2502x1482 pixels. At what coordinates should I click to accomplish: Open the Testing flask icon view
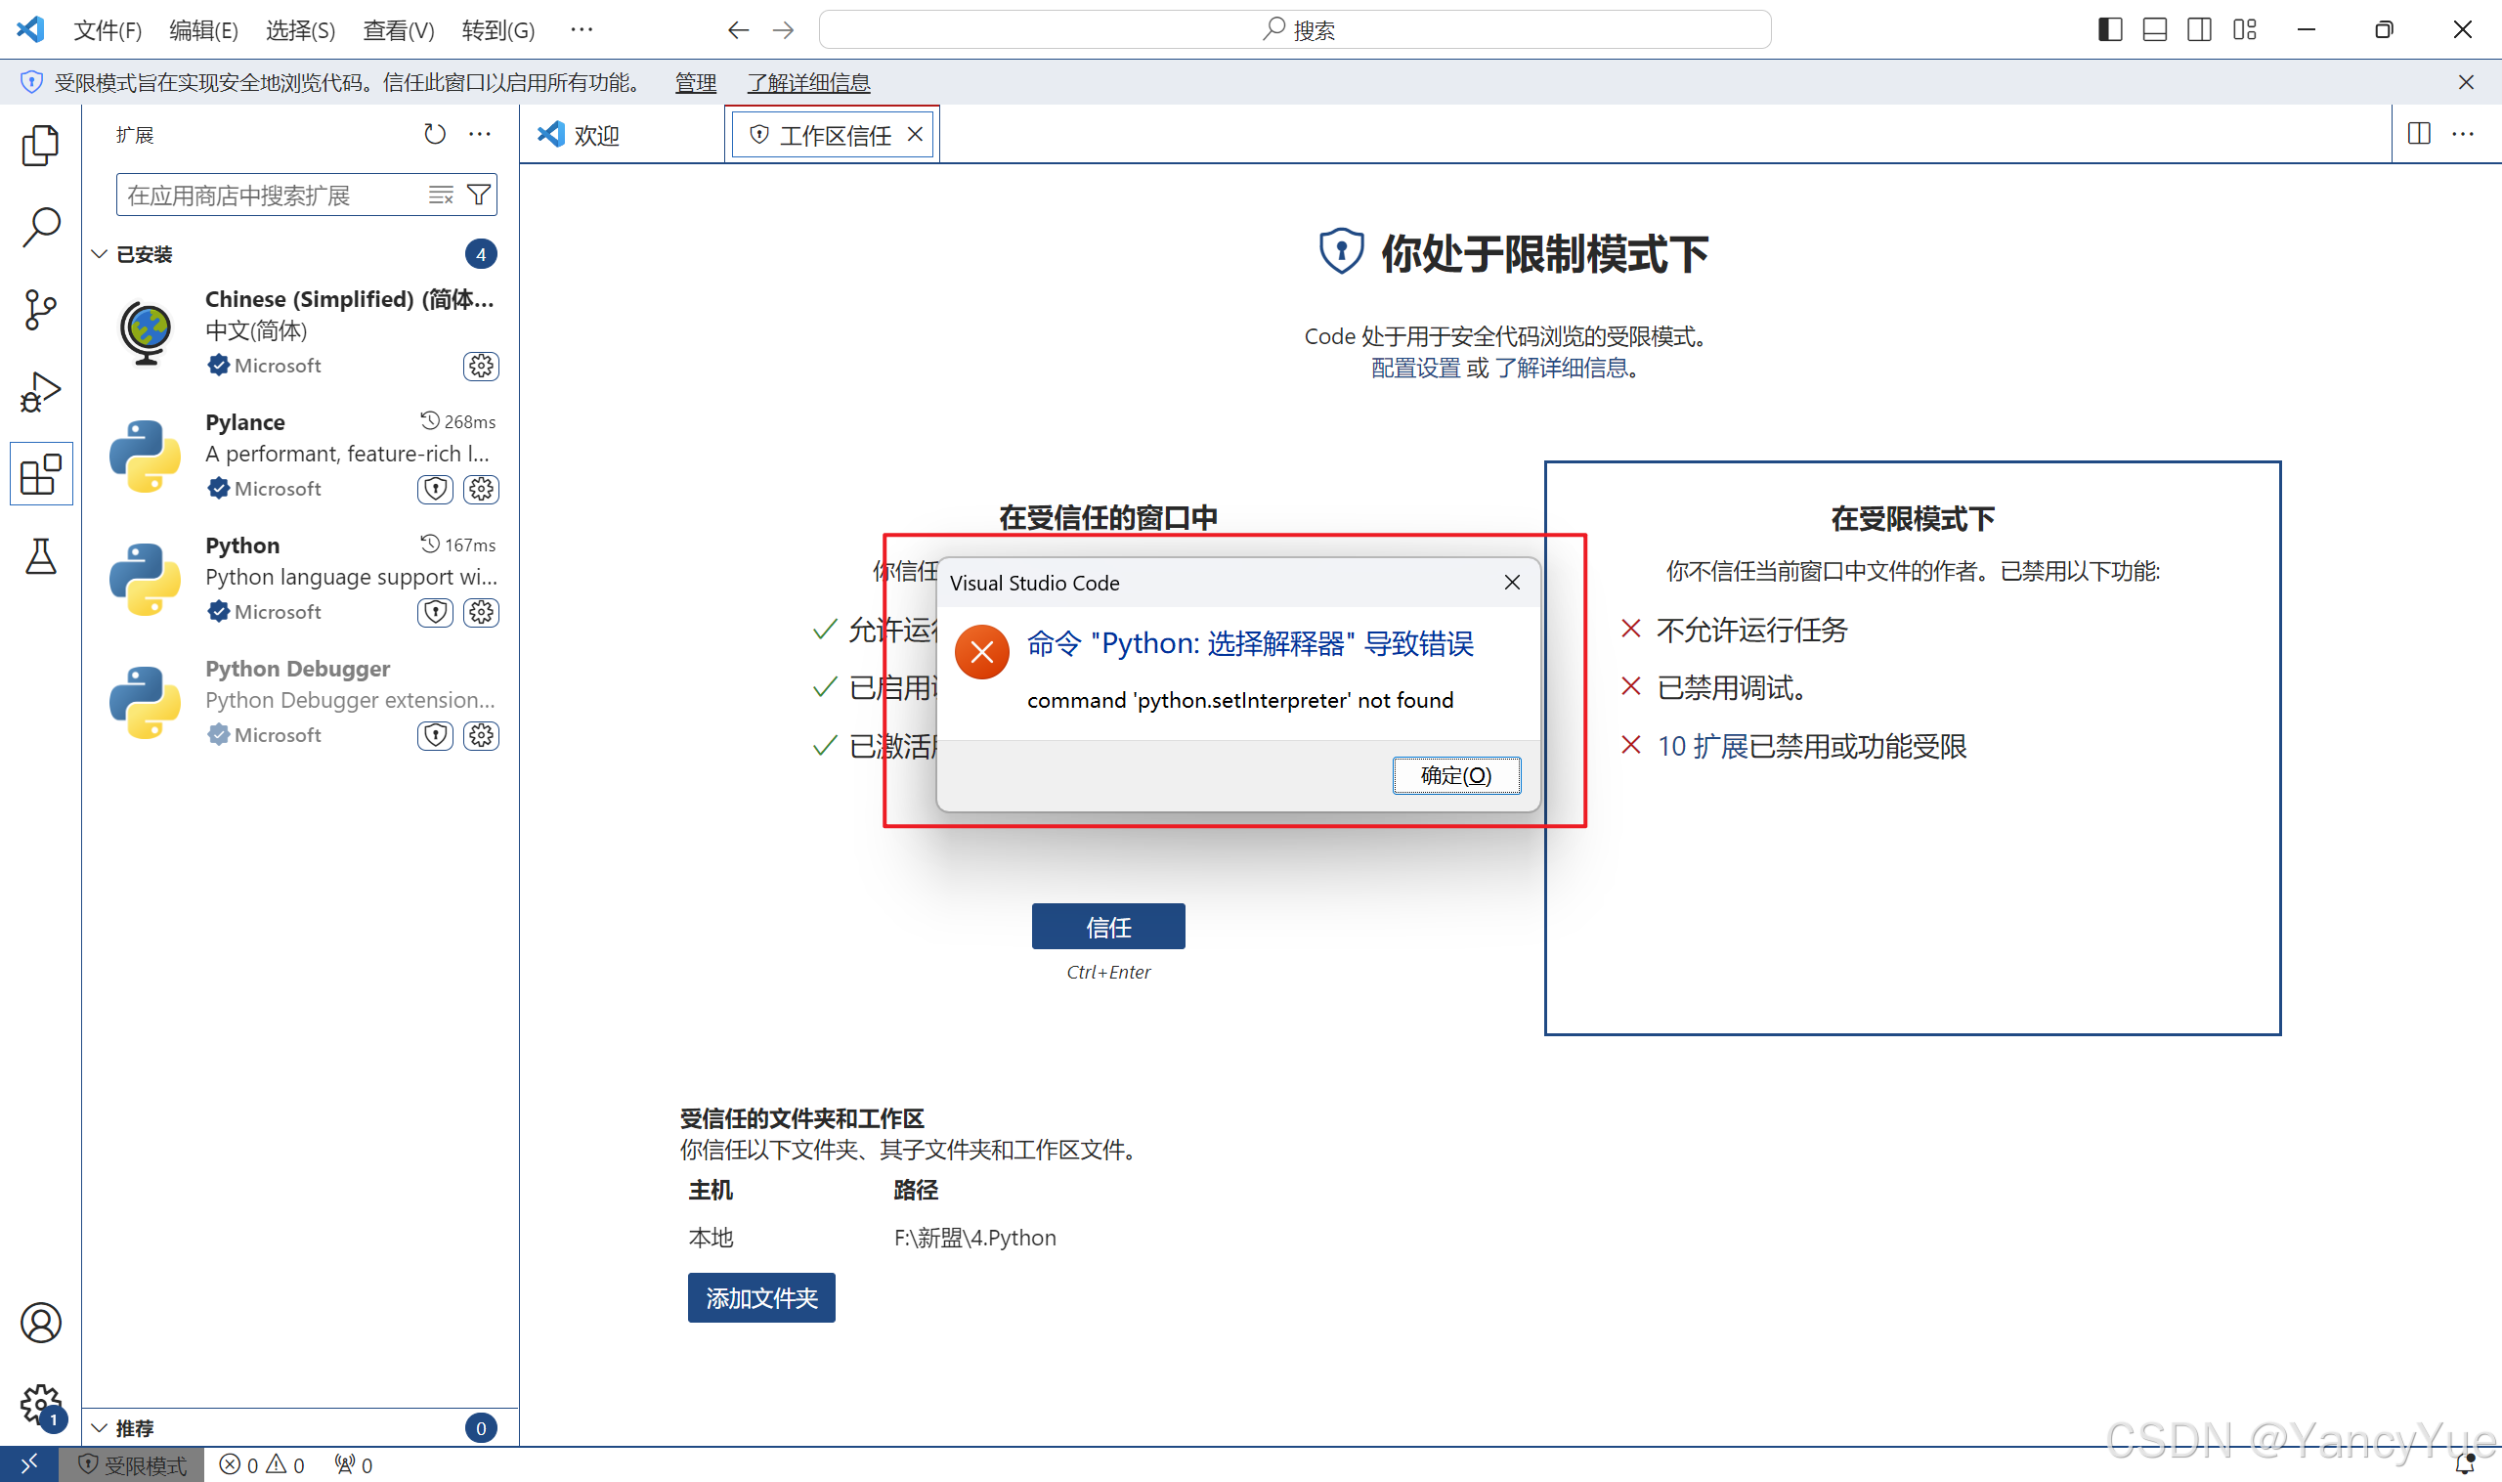tap(40, 556)
